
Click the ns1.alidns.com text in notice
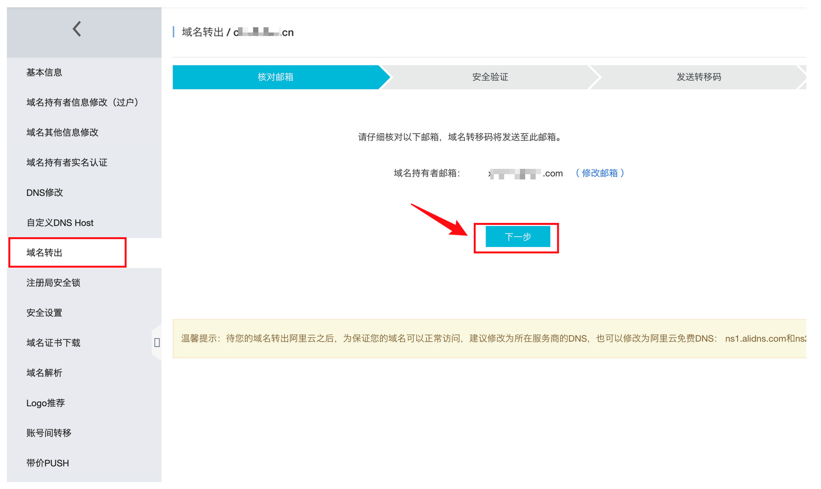755,338
